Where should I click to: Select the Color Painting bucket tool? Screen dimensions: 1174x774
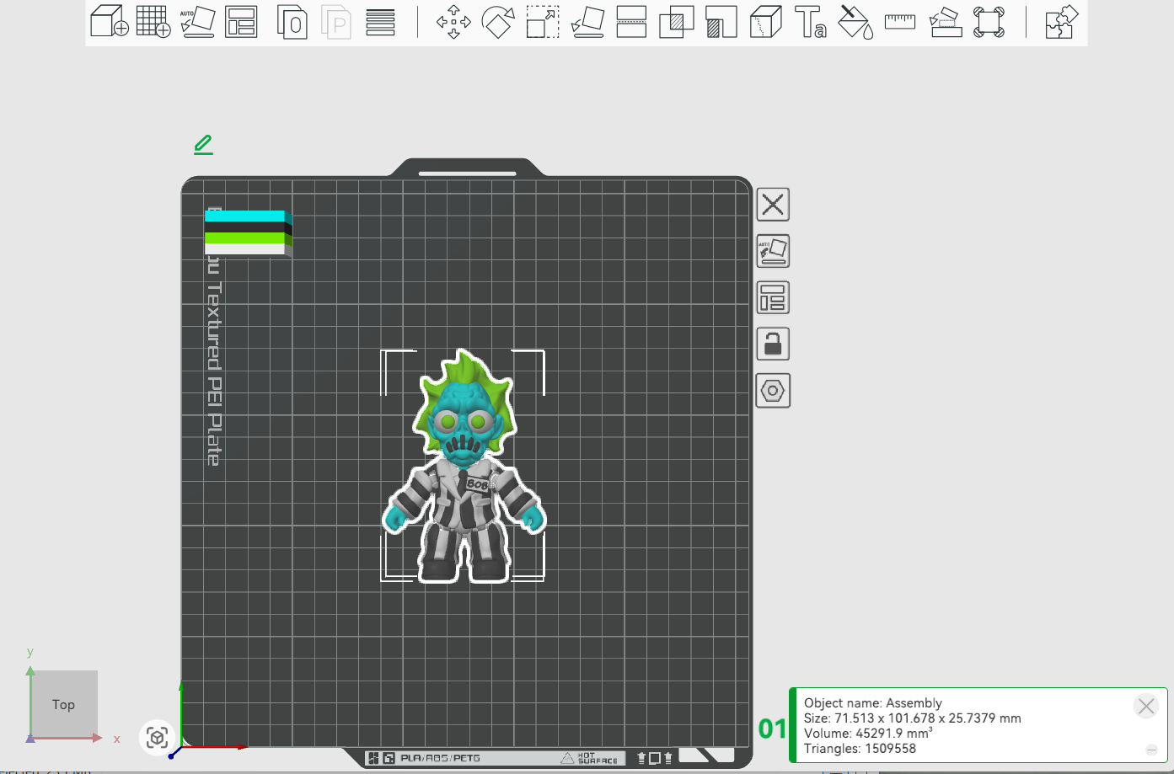pos(855,22)
